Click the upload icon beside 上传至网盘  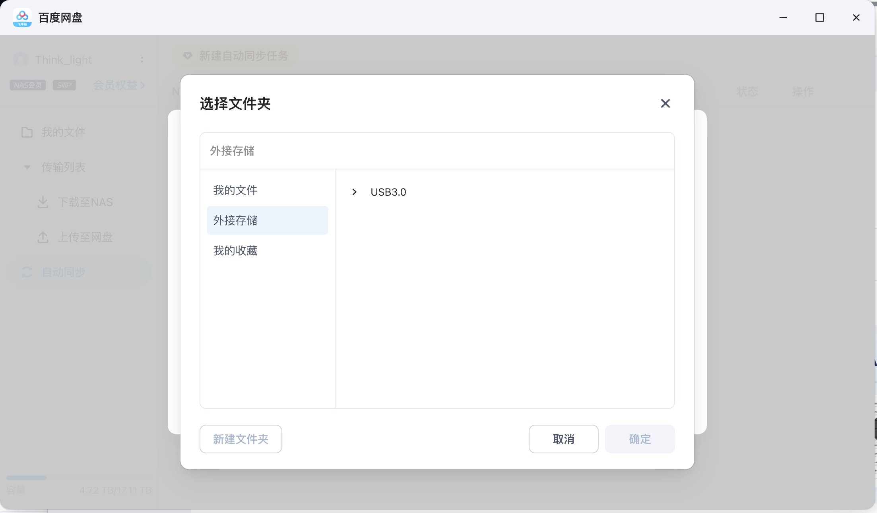(43, 237)
